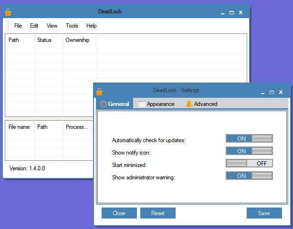Viewport: 293px width, 229px height.
Task: Open the Help menu
Action: pos(91,26)
